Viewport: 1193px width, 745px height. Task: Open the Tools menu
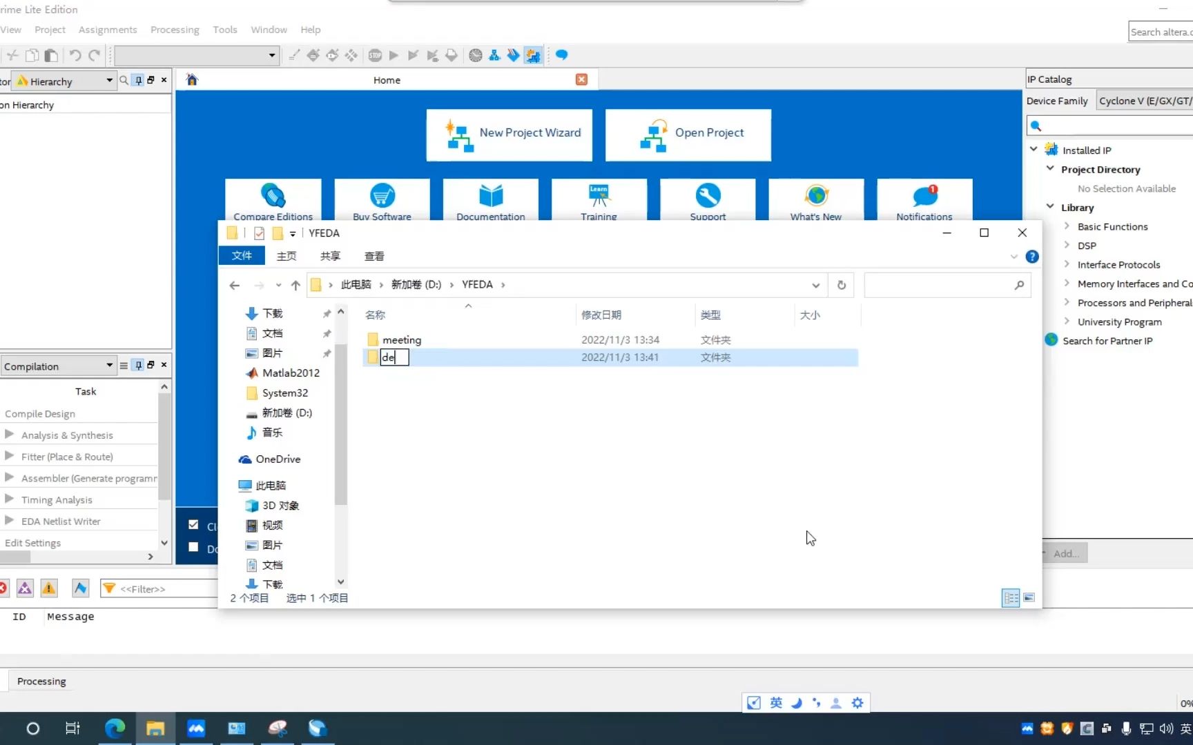coord(225,30)
